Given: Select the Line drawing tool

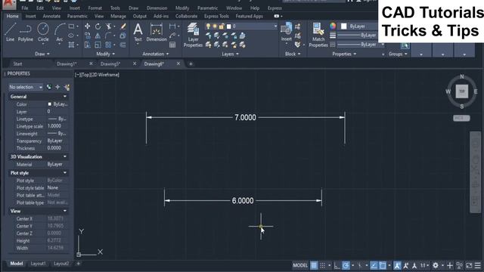Looking at the screenshot, I should coord(10,32).
